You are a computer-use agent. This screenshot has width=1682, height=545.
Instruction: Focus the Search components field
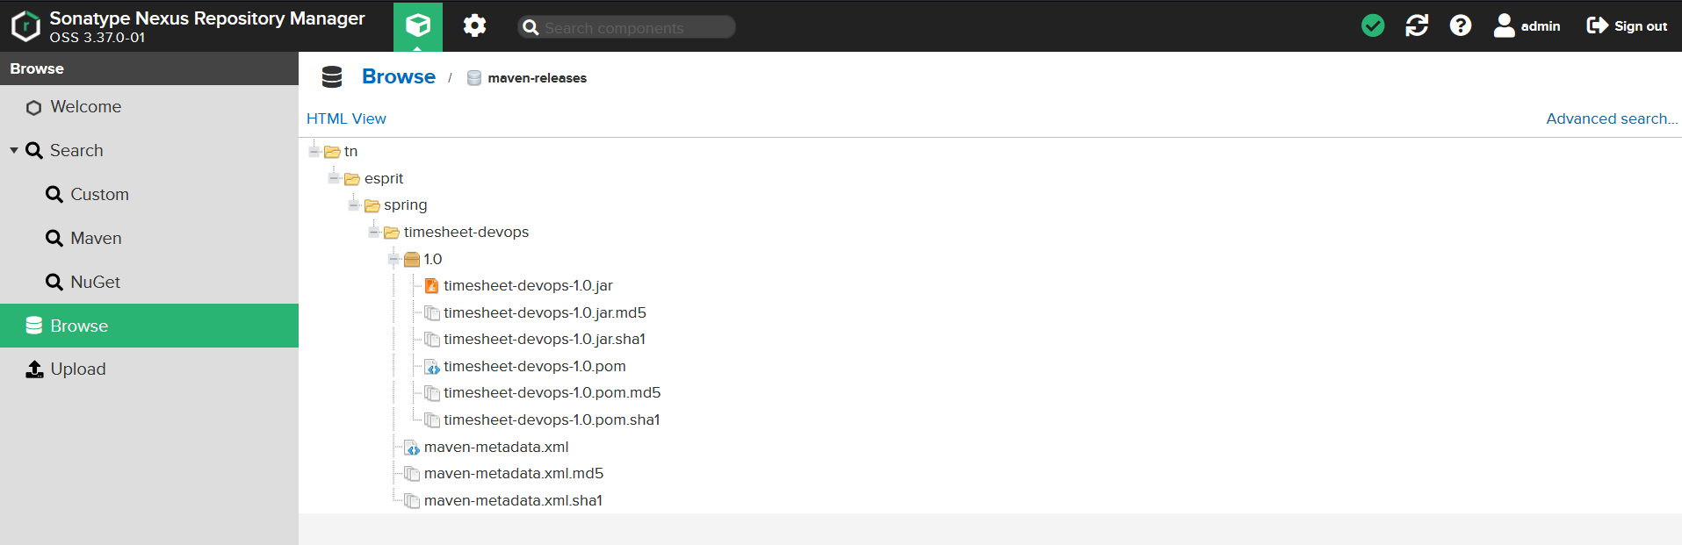627,27
